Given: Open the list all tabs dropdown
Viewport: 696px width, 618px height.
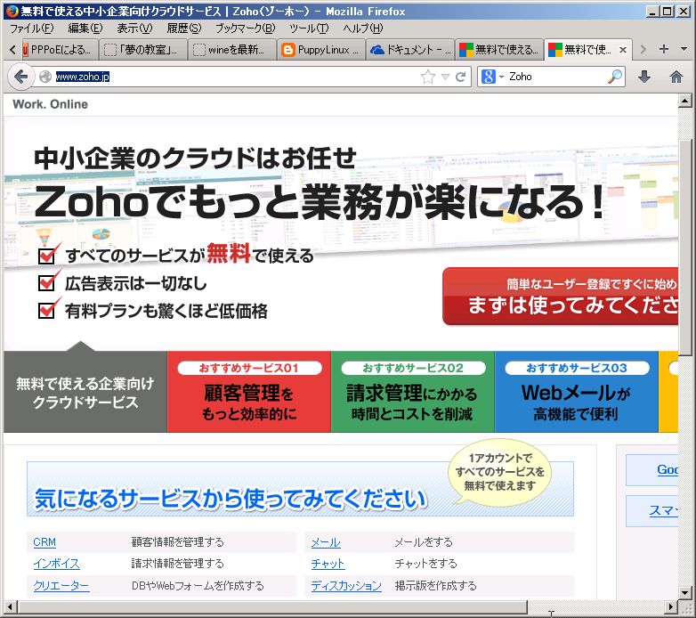Looking at the screenshot, I should coord(684,49).
